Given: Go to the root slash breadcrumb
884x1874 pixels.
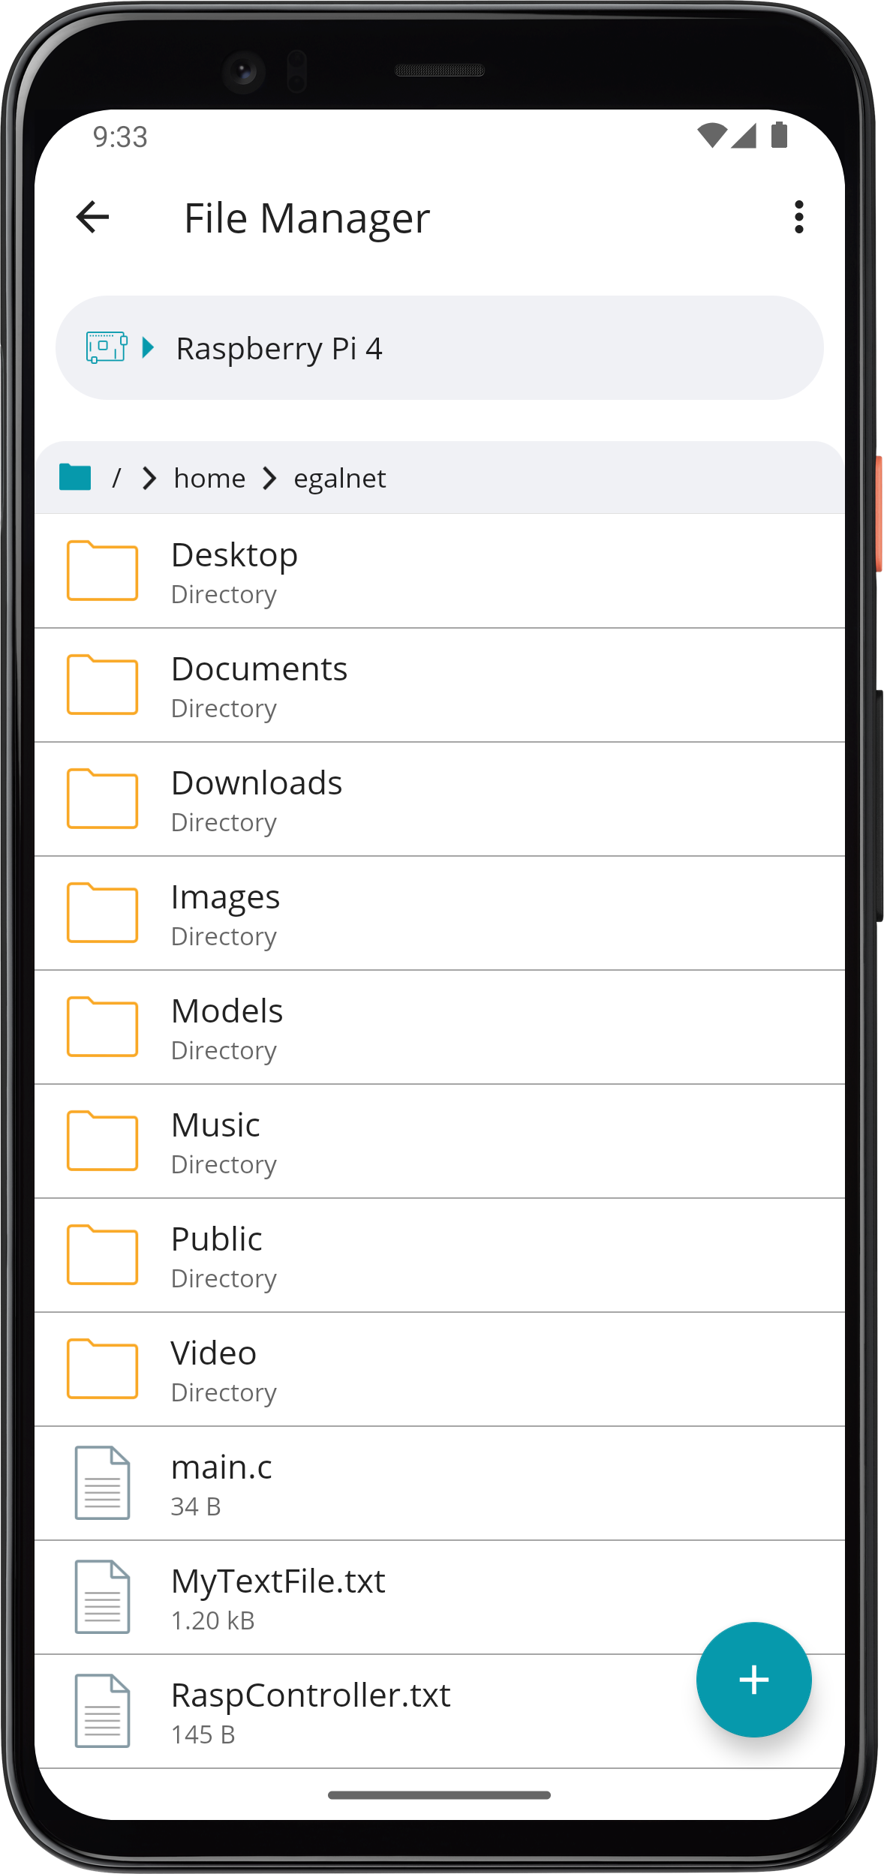Looking at the screenshot, I should (116, 478).
